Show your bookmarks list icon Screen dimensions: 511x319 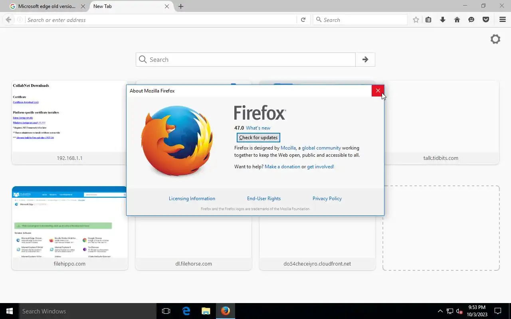pos(428,20)
